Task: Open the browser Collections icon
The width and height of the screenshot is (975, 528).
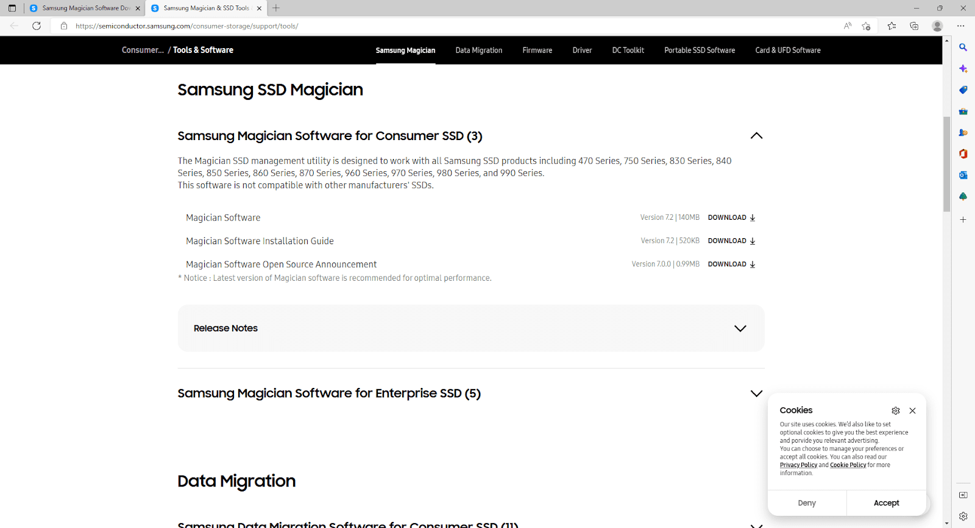Action: tap(914, 26)
